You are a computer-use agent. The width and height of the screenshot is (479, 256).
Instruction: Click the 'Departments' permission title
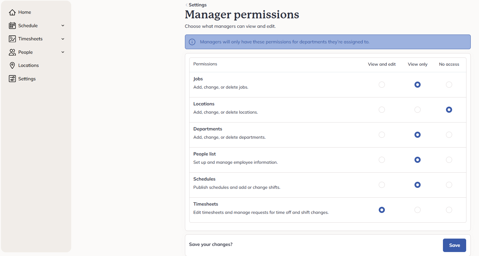(208, 129)
